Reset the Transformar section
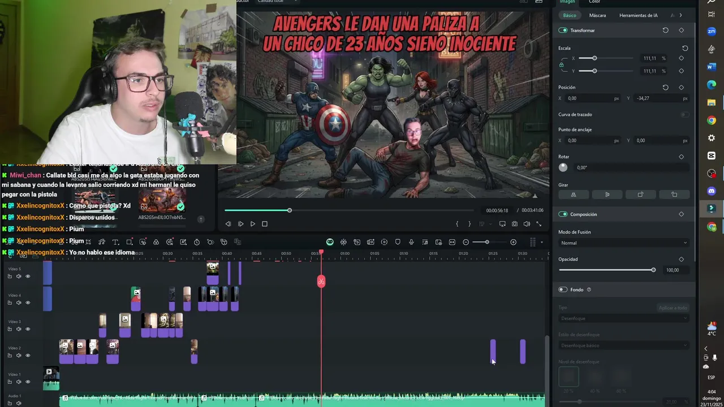Viewport: 724px width, 407px height. [665, 30]
